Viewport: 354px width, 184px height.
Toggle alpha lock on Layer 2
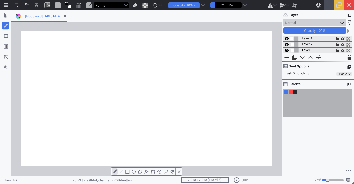pos(343,44)
